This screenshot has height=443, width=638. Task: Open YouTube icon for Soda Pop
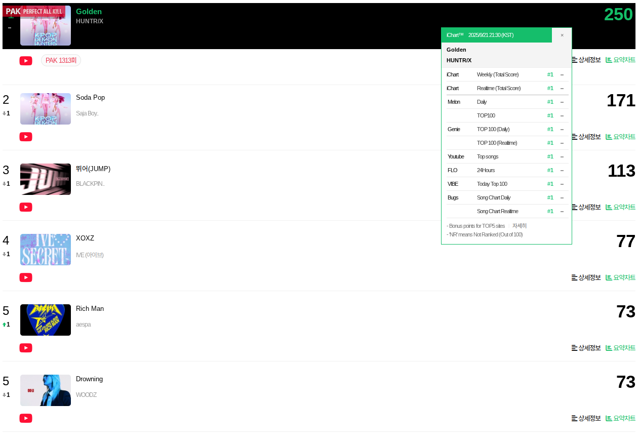26,137
